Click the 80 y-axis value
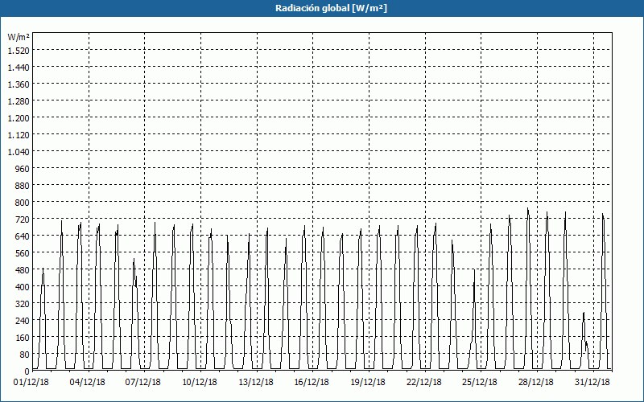The image size is (644, 402). tap(25, 355)
